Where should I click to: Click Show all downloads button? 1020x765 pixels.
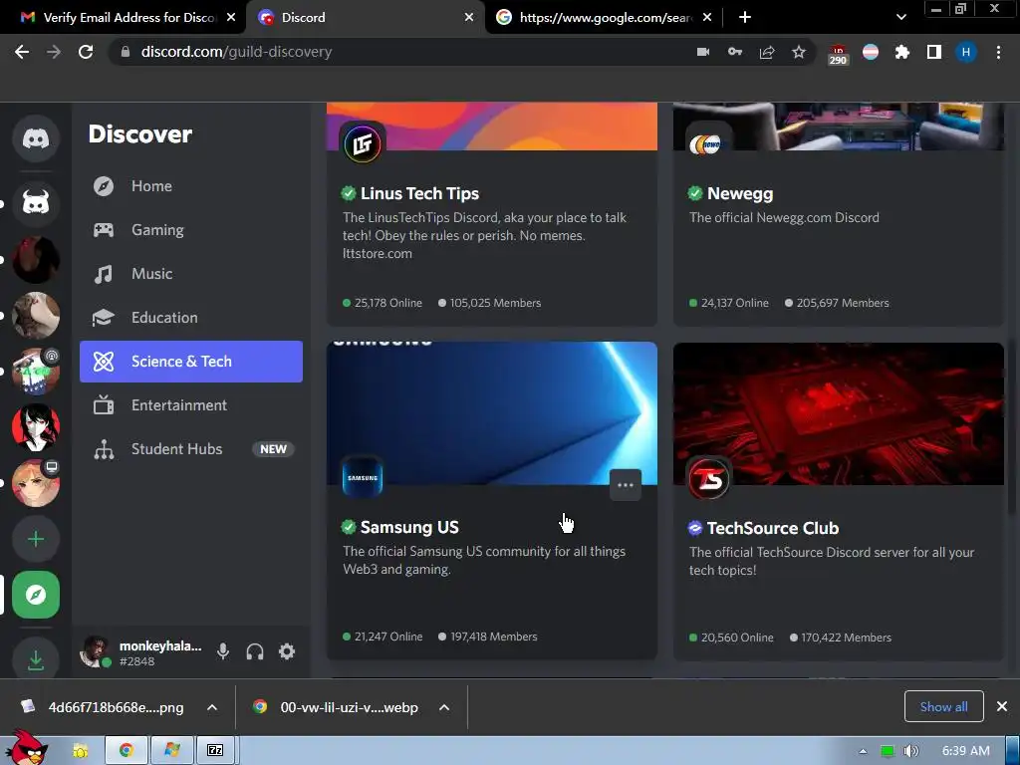[944, 706]
